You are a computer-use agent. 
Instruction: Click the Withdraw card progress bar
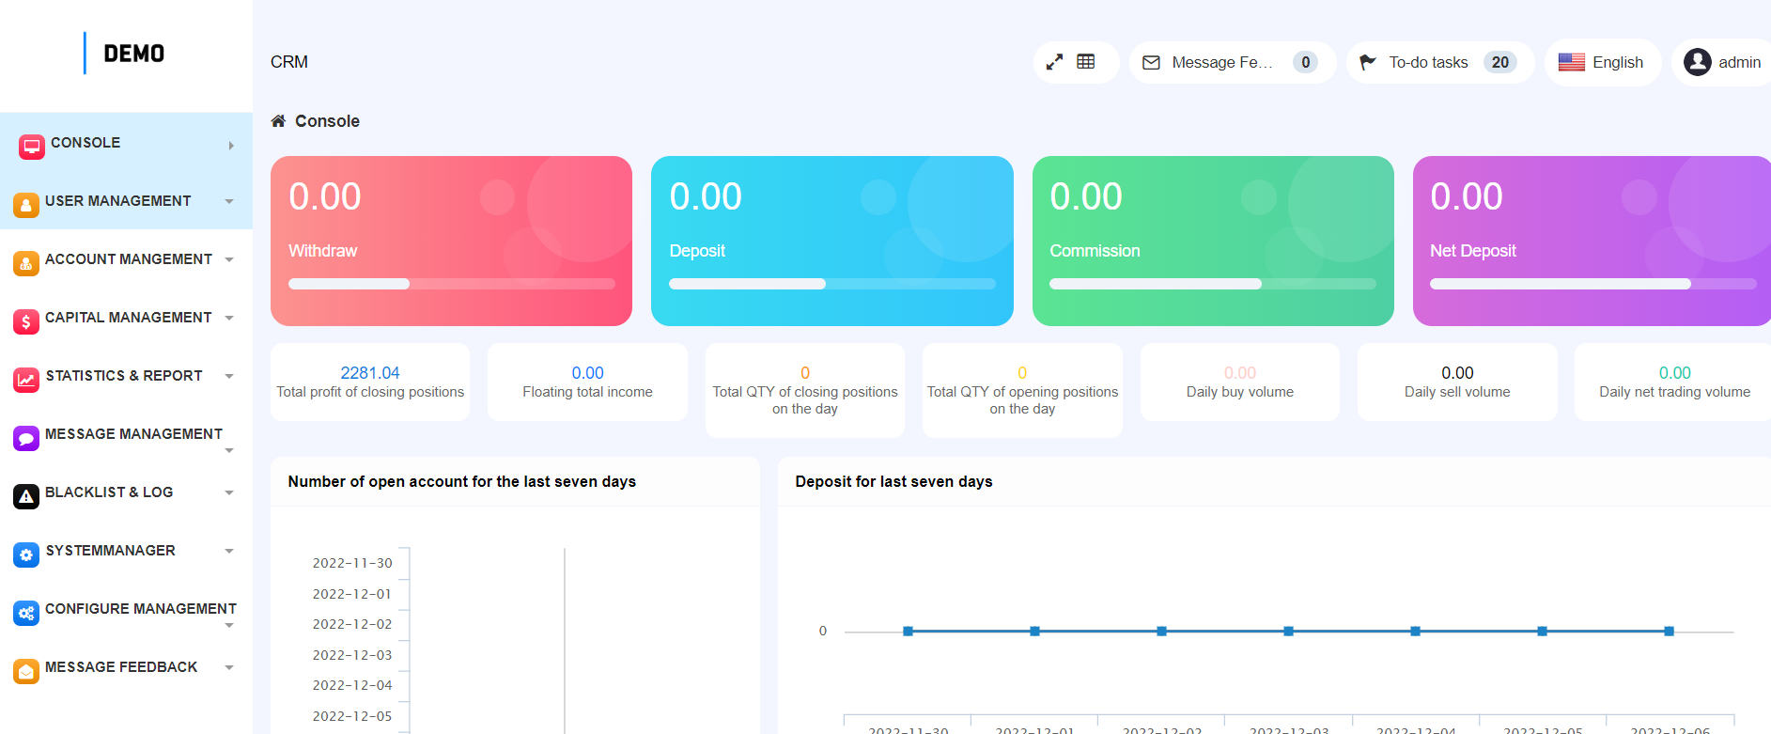tap(451, 284)
